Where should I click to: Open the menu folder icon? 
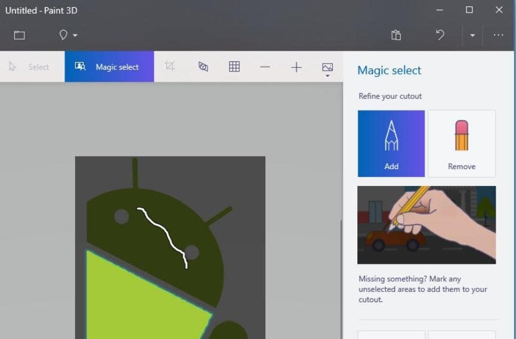pos(20,35)
